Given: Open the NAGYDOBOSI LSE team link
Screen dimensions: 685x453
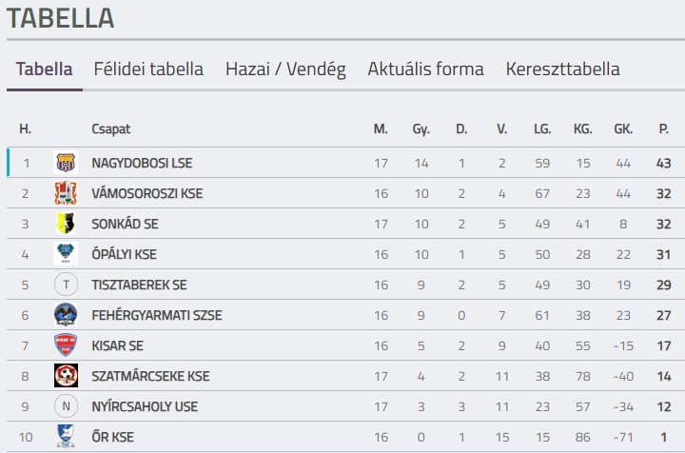Looking at the screenshot, I should (142, 163).
